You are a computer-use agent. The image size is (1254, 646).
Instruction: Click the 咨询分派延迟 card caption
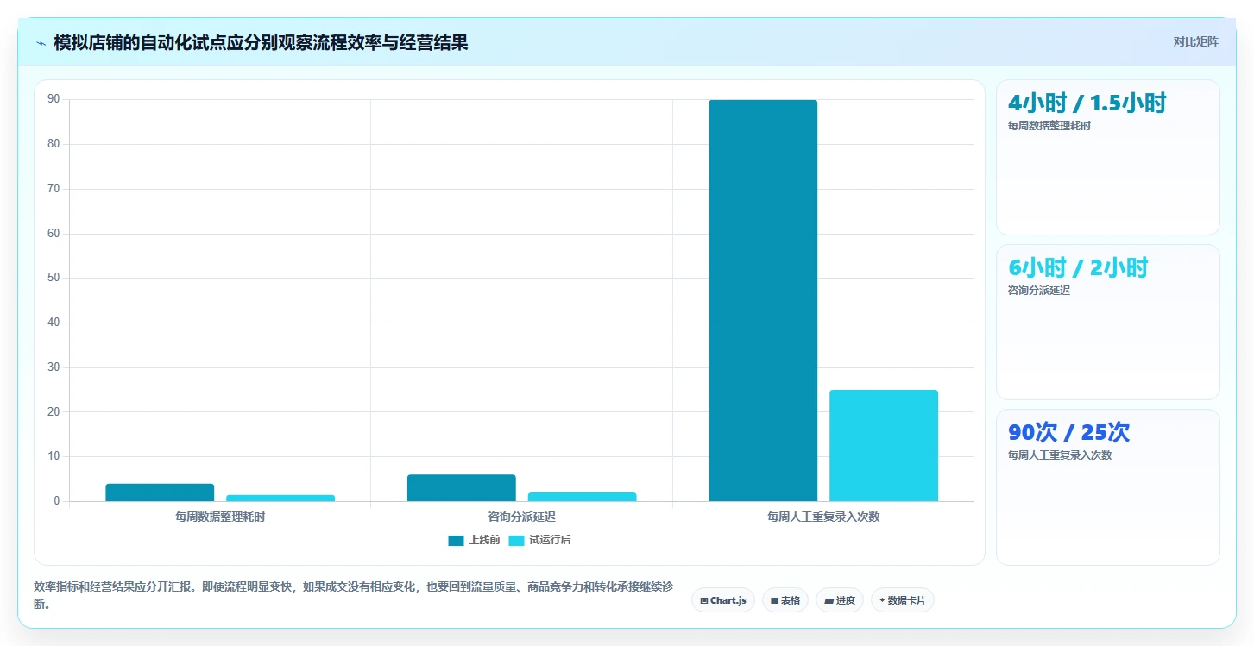(x=1039, y=291)
